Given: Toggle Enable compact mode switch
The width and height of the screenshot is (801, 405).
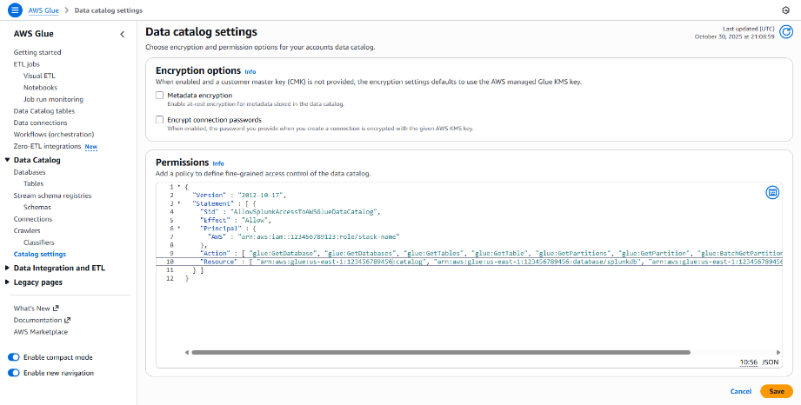Looking at the screenshot, I should [14, 357].
